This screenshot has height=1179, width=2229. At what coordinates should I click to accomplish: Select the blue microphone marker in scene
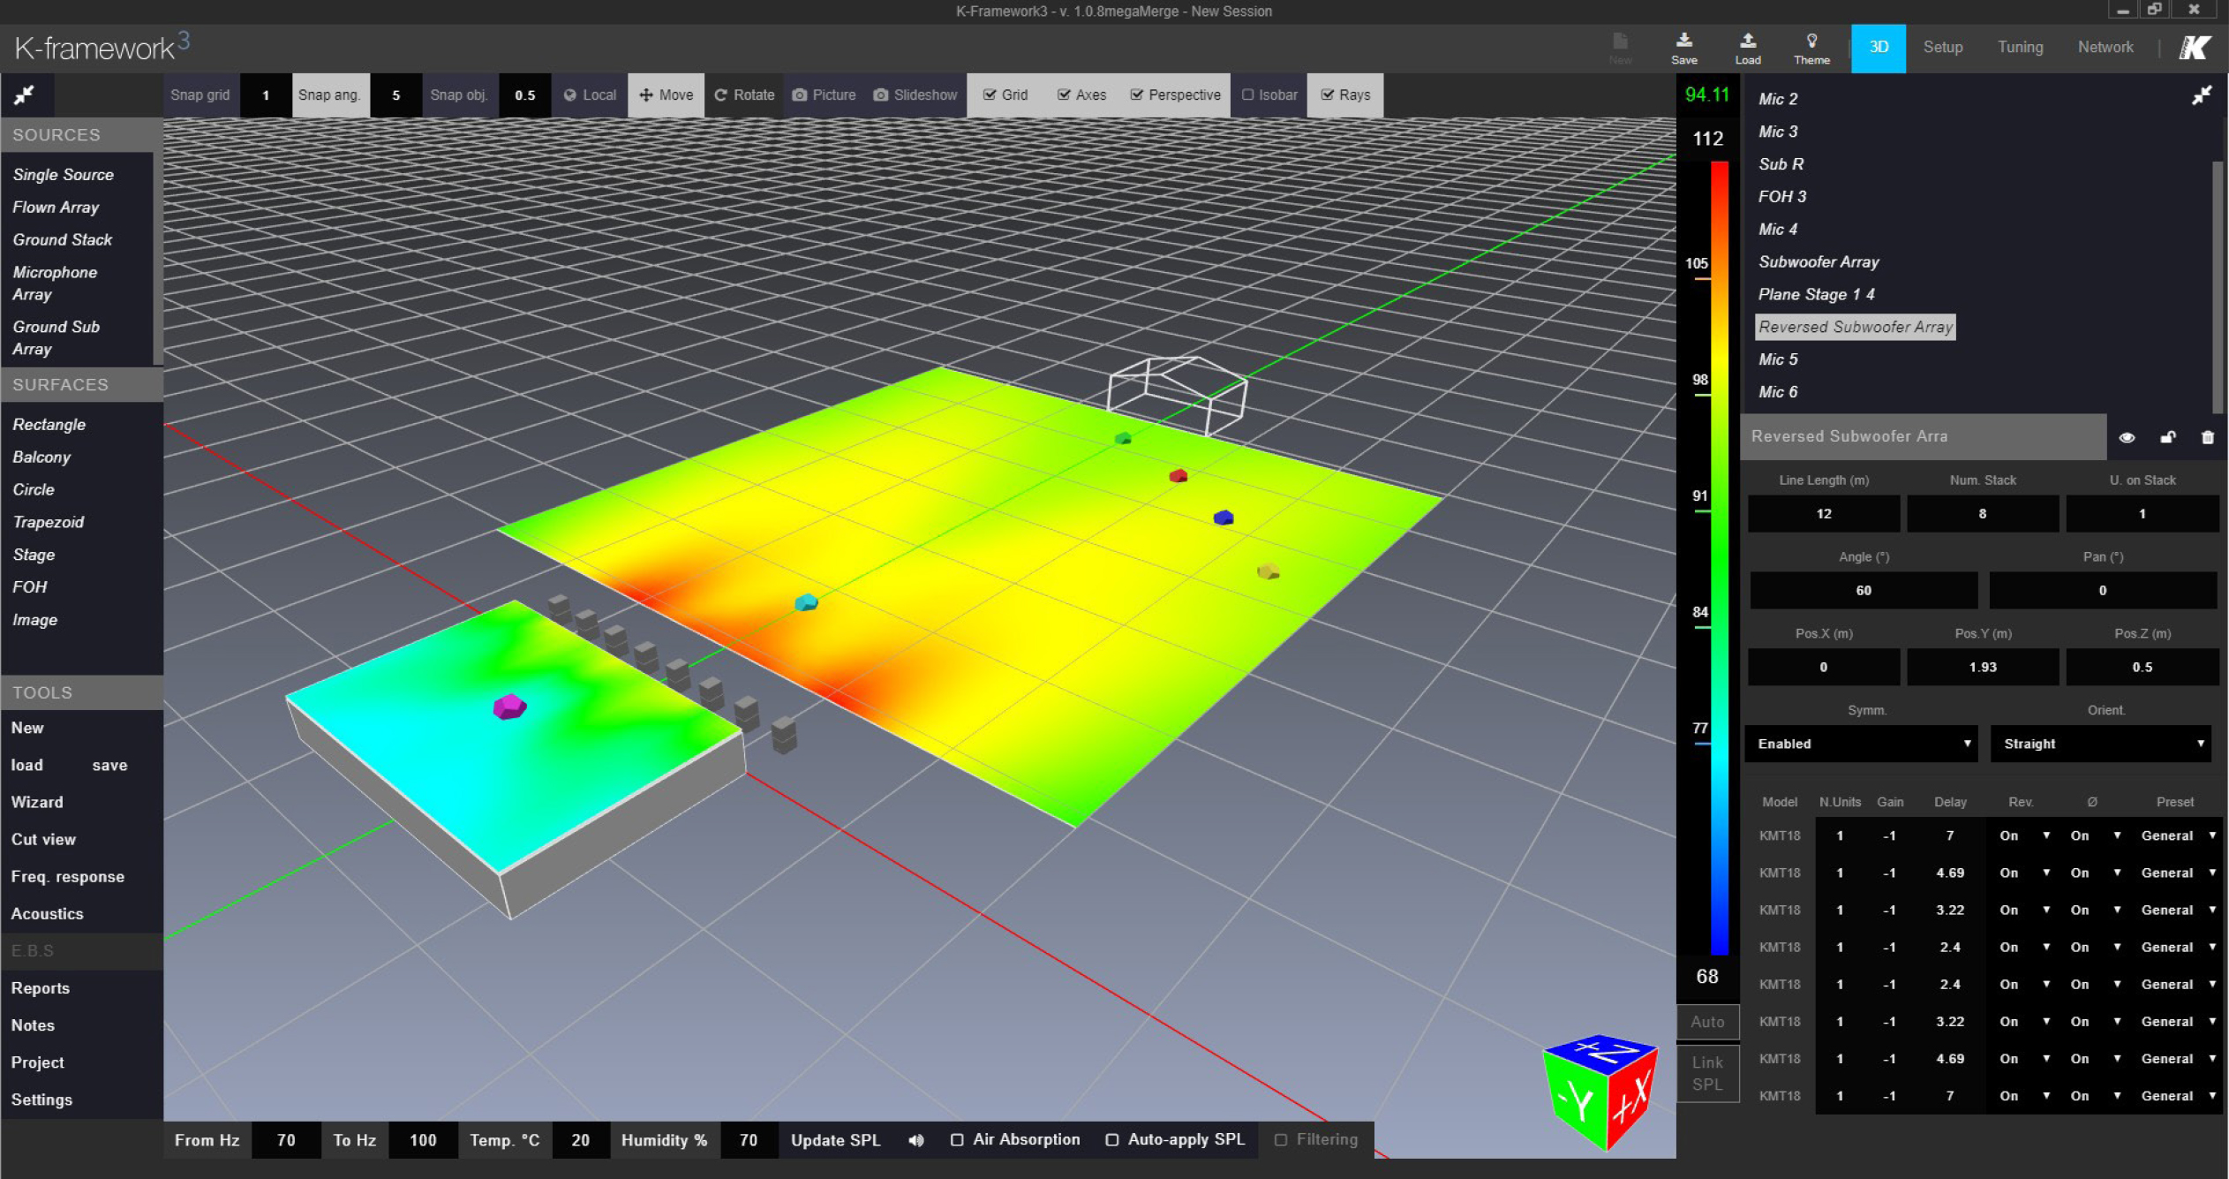coord(1223,518)
